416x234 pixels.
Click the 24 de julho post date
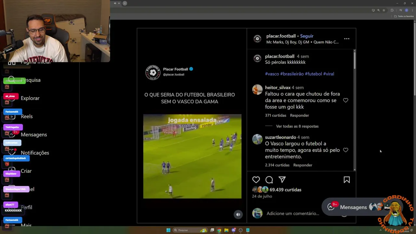tap(262, 196)
